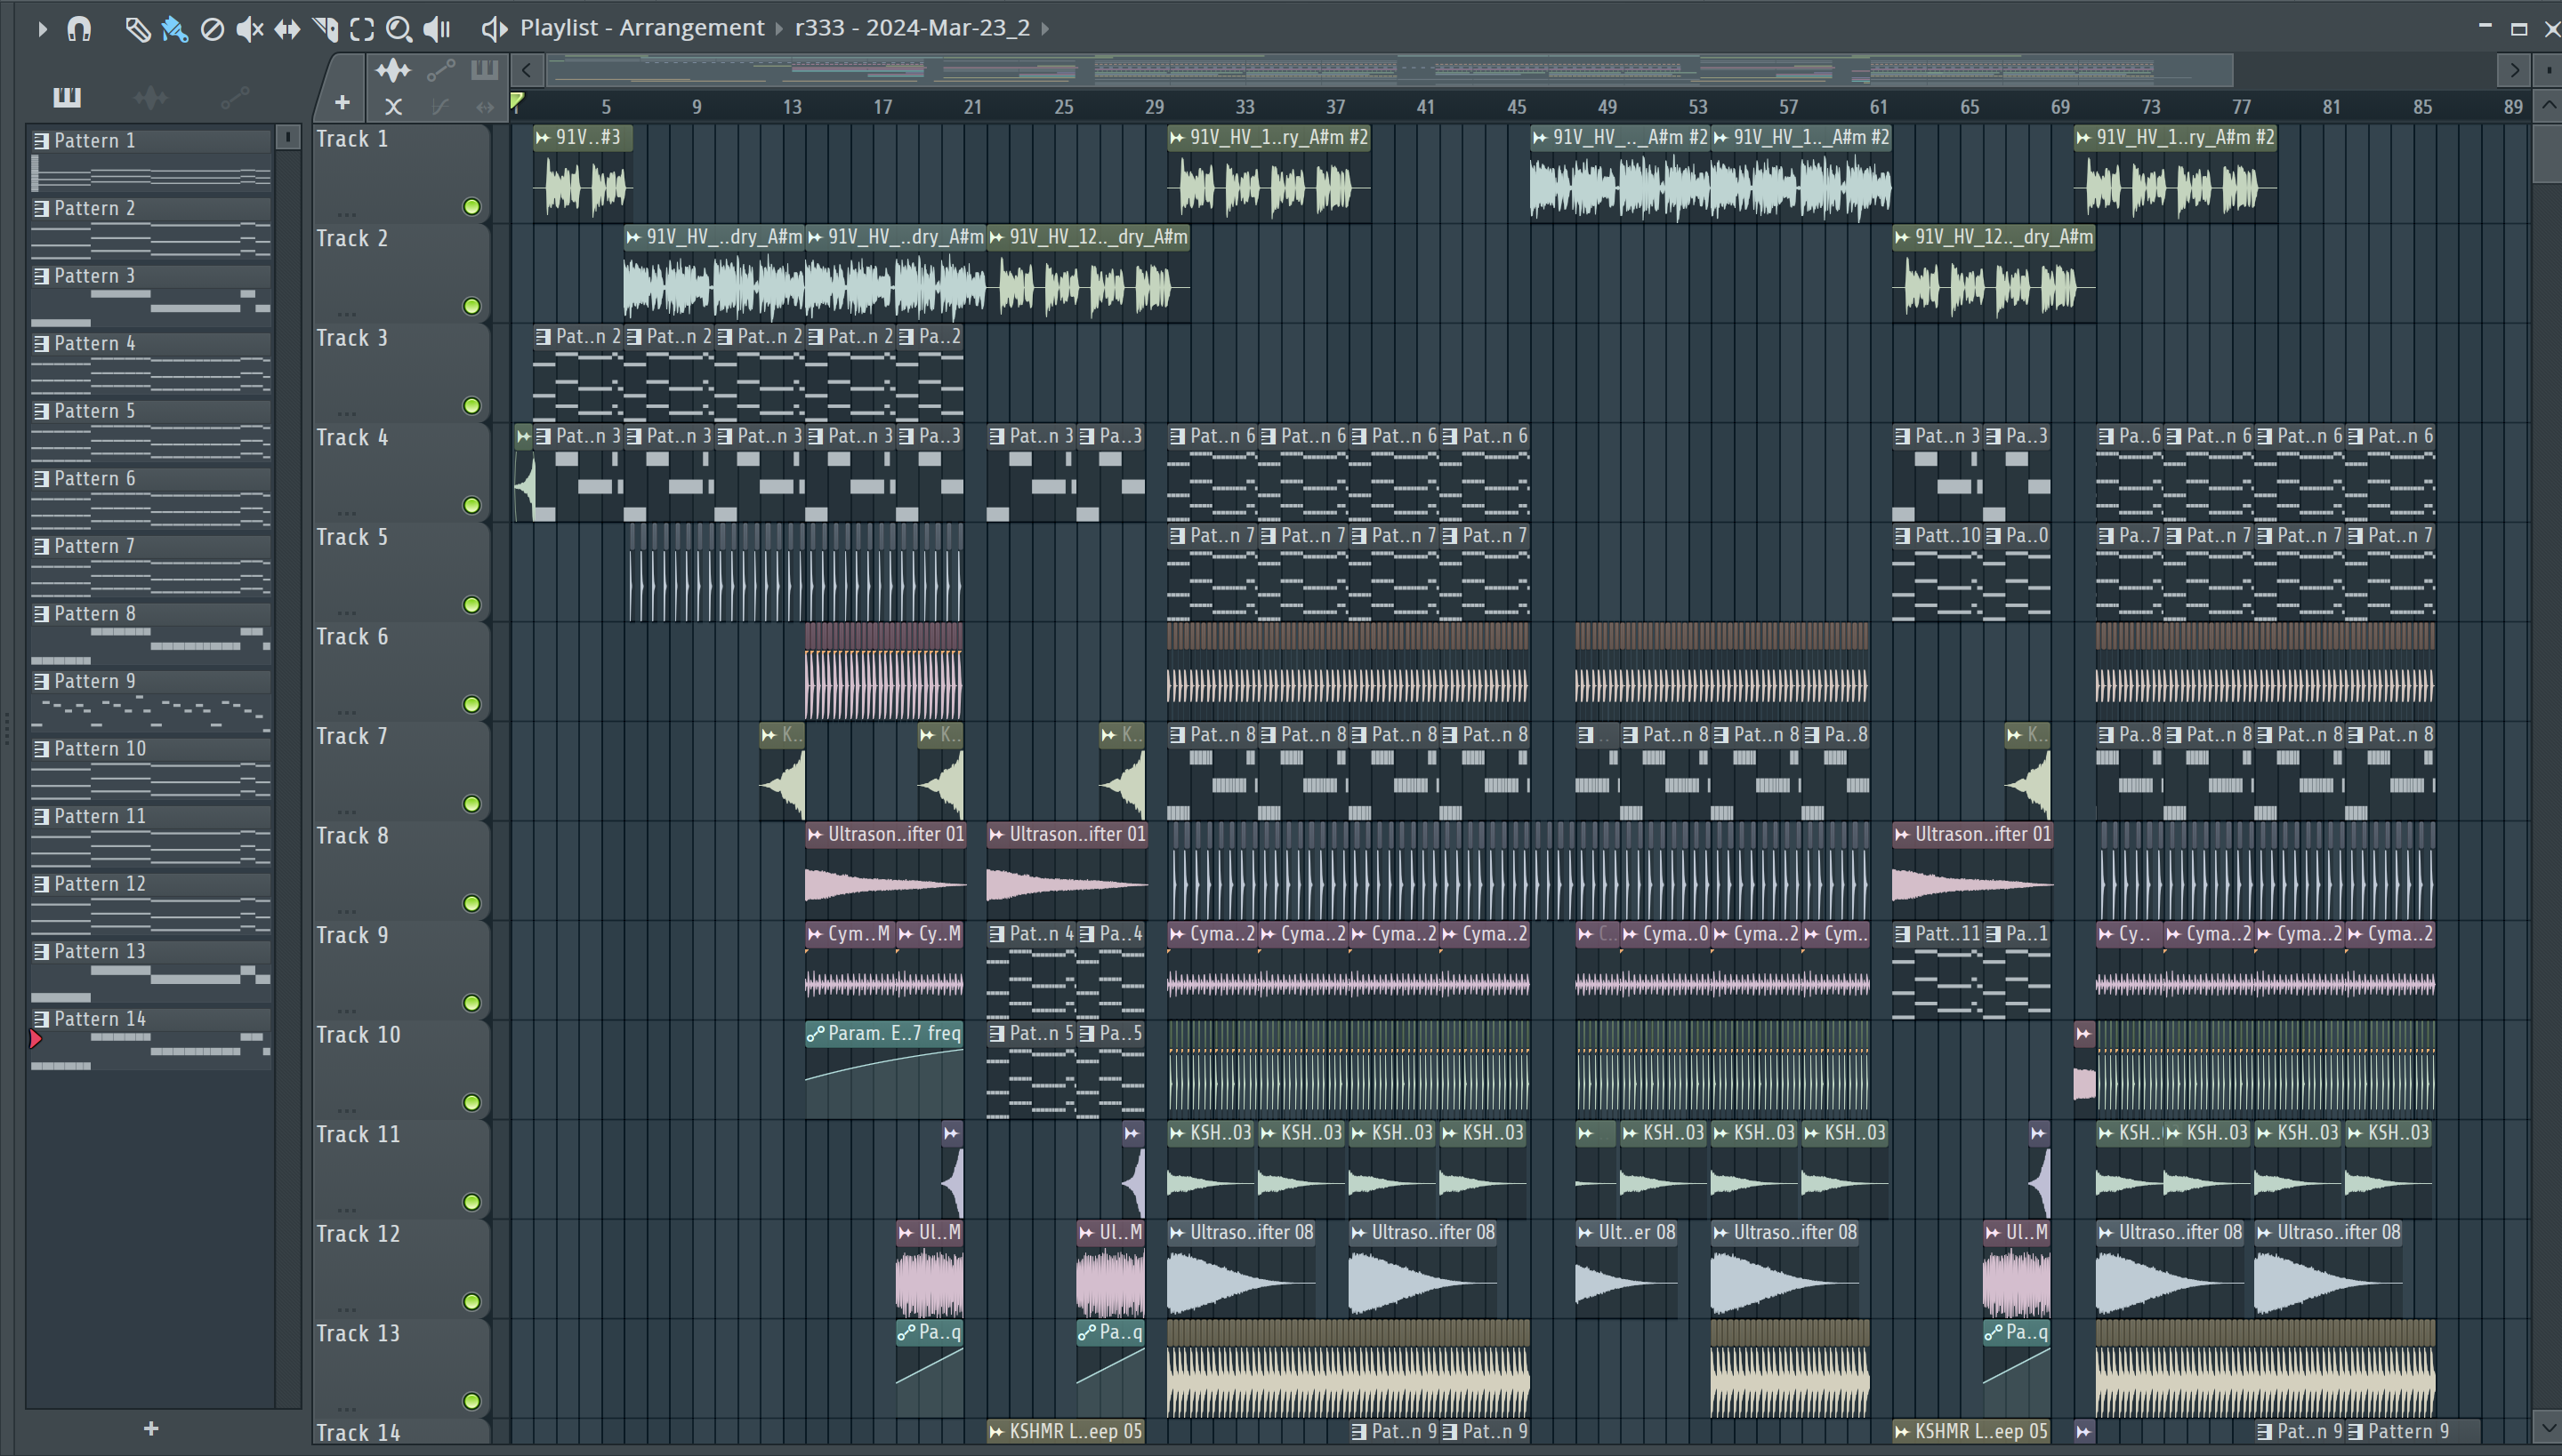Open menu of Ultrason..ifter 01 clip at bar 14
The height and width of the screenshot is (1456, 2562).
[x=815, y=835]
